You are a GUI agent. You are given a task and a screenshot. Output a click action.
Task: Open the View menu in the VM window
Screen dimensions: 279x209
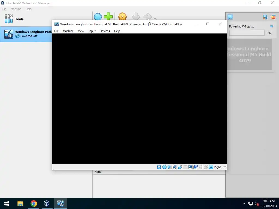(x=81, y=31)
